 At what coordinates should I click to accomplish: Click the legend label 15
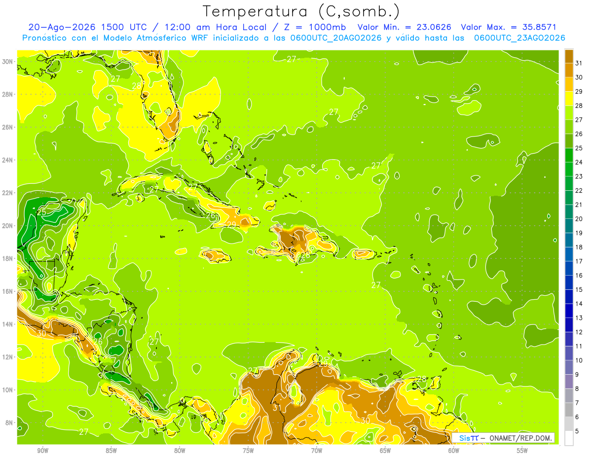579,289
